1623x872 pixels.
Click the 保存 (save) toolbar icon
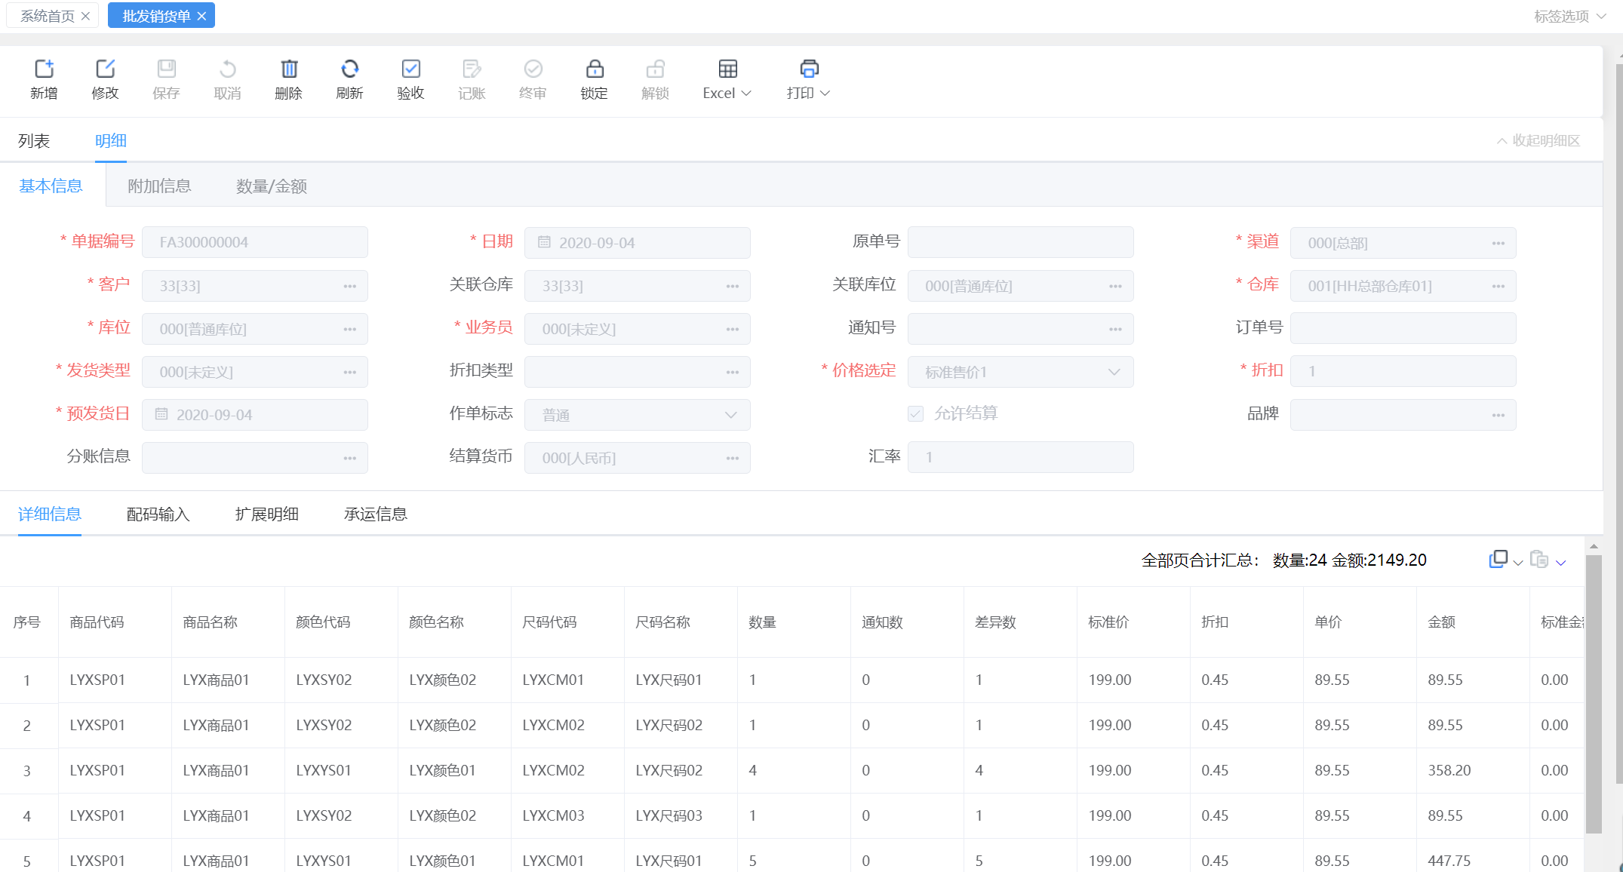pos(167,69)
